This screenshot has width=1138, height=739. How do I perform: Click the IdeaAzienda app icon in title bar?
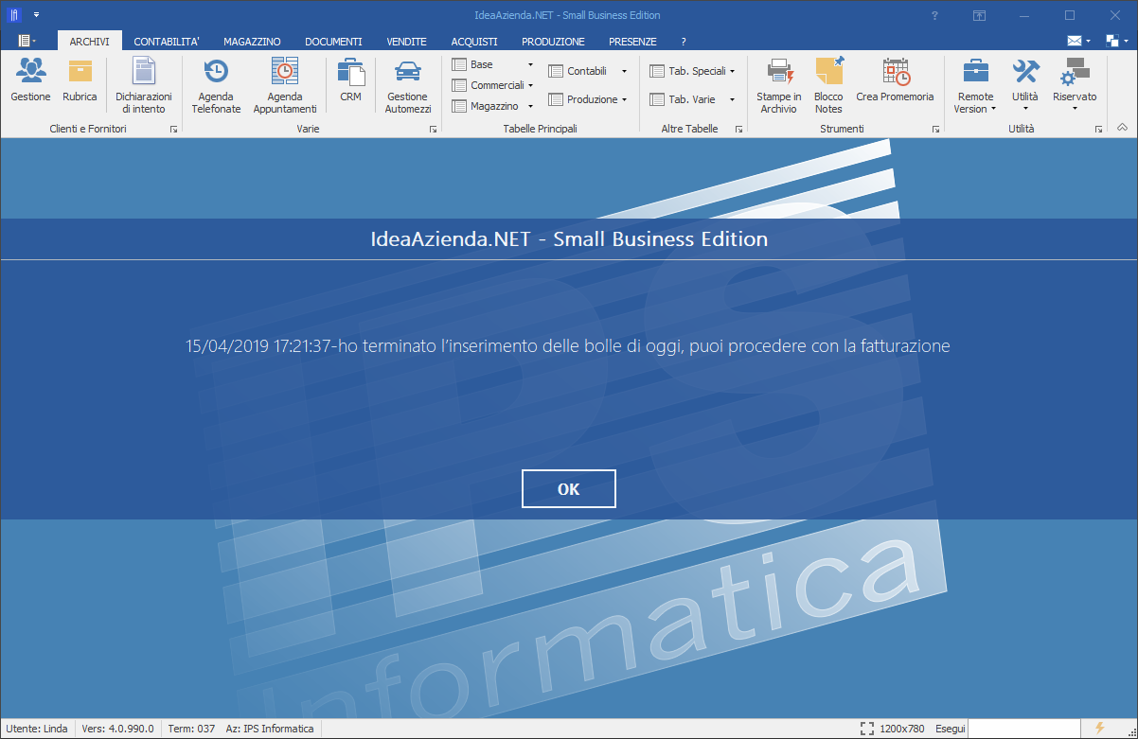pyautogui.click(x=14, y=15)
